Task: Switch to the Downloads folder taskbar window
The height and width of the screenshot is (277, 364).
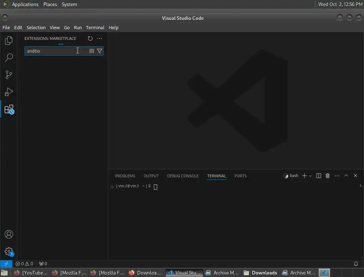Action: [261, 273]
